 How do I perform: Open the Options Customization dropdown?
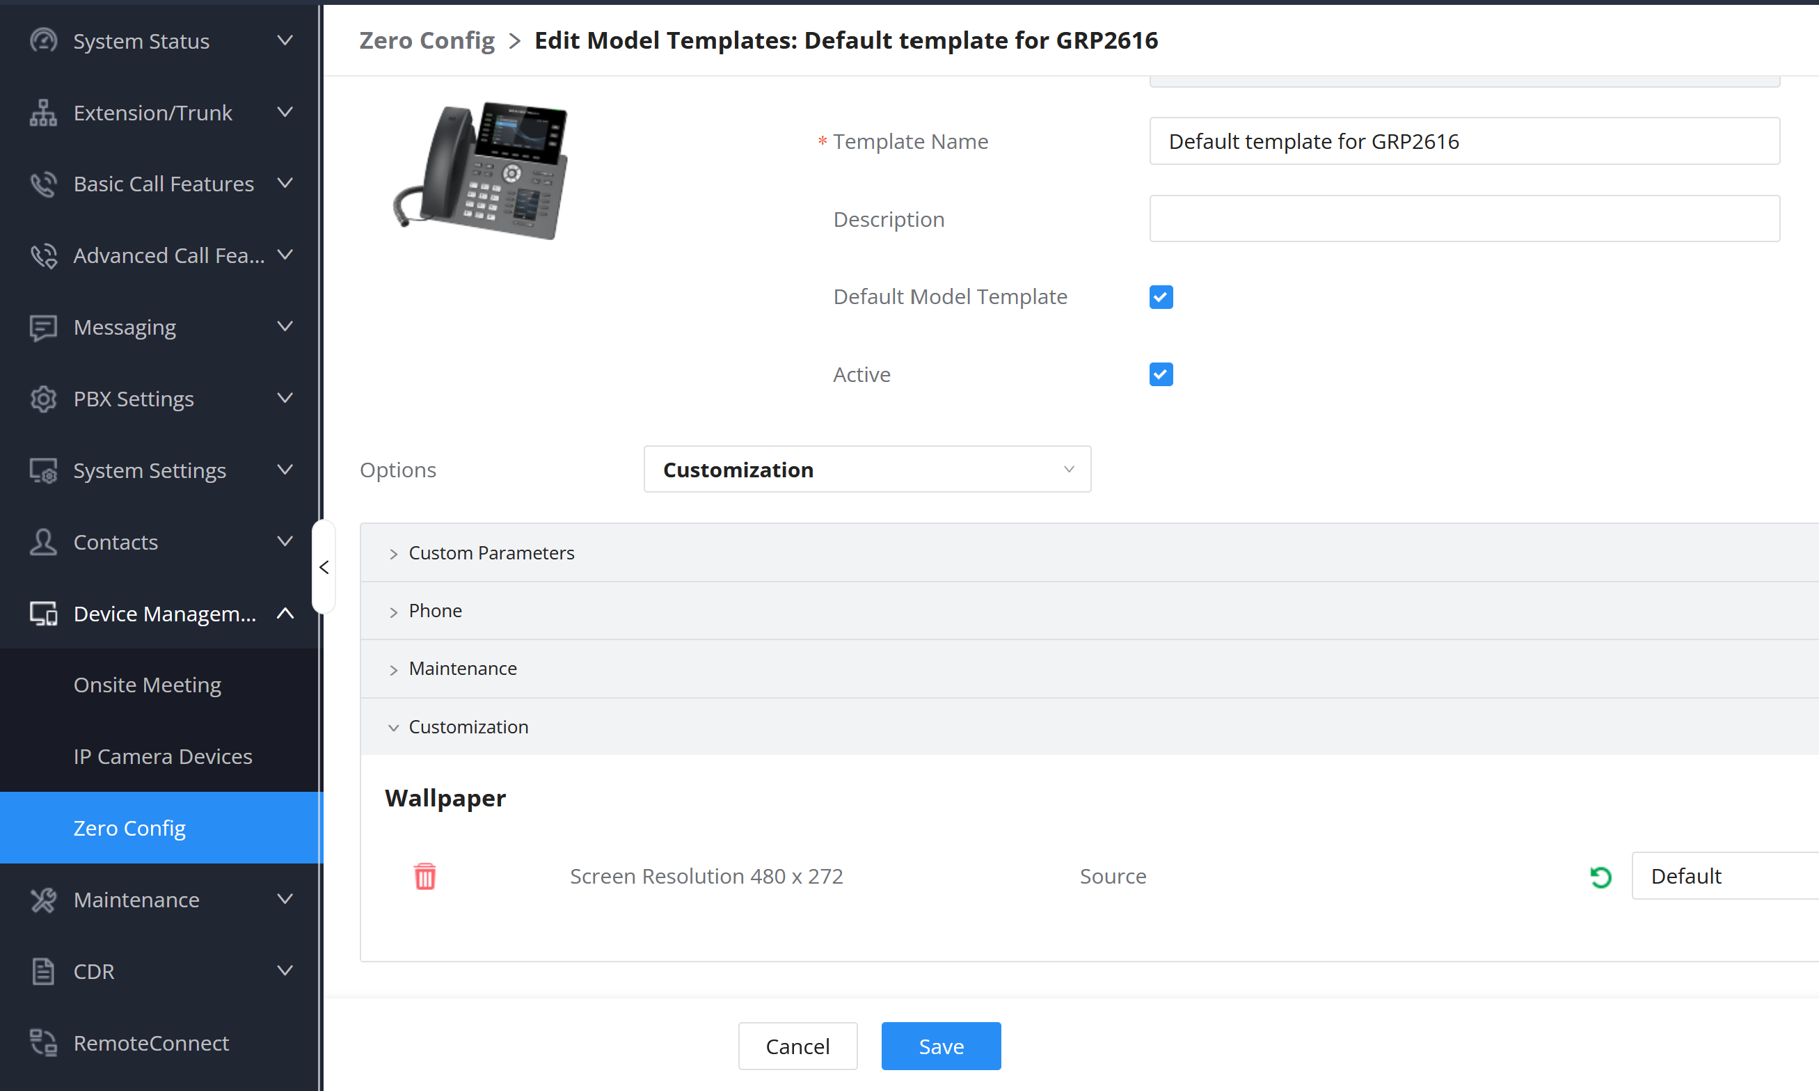click(867, 469)
